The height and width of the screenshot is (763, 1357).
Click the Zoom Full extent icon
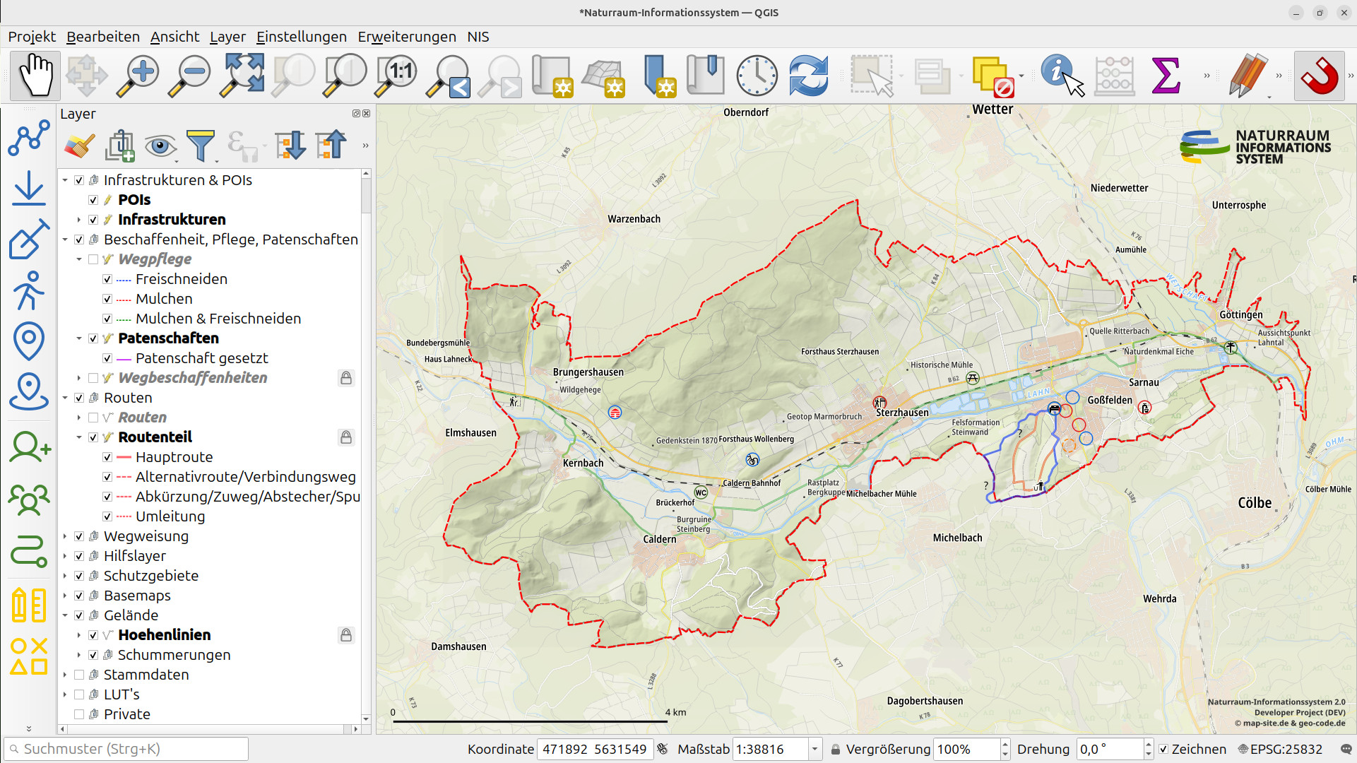pos(242,75)
